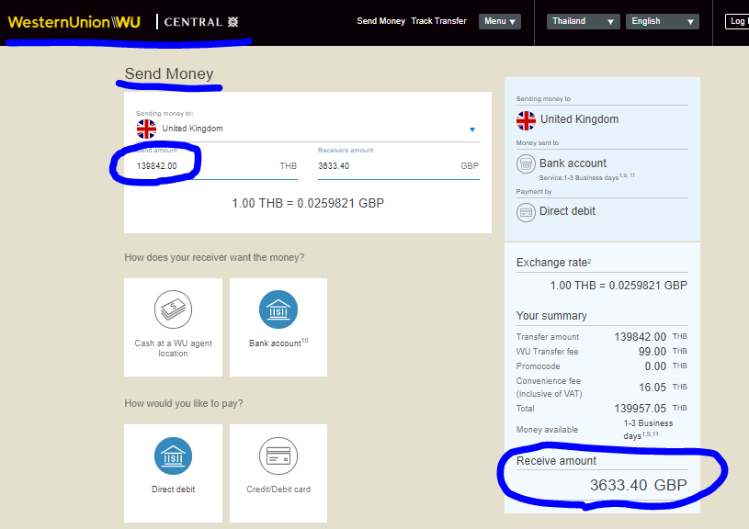Image resolution: width=749 pixels, height=529 pixels.
Task: Click the send amount field 139842.00
Action: click(x=216, y=166)
